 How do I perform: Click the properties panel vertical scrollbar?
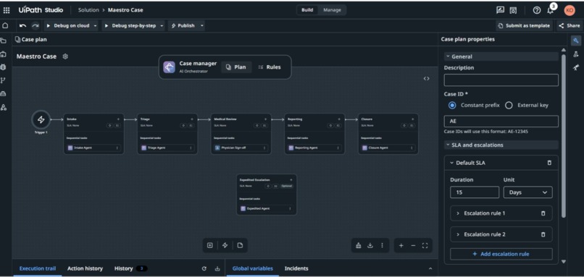[564, 136]
